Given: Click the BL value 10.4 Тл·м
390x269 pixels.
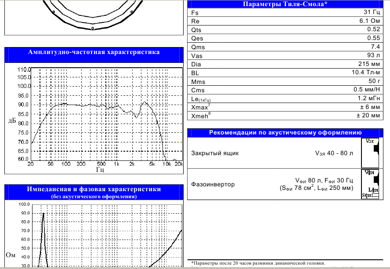Looking at the screenshot, I should (365, 73).
